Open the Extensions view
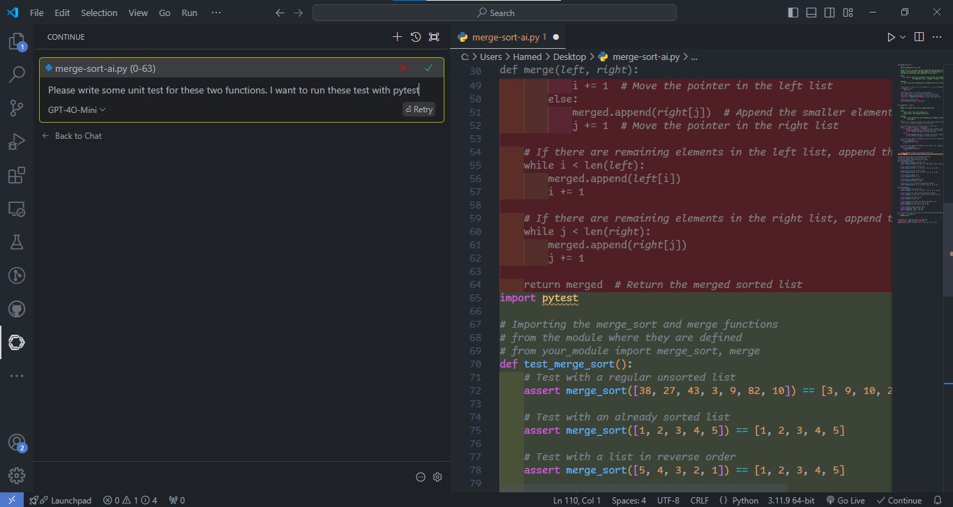953x507 pixels. point(16,176)
